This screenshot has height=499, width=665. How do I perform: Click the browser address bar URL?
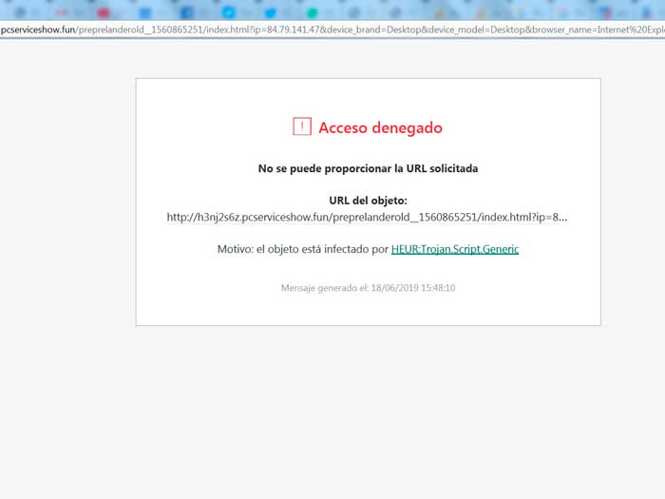(x=332, y=29)
